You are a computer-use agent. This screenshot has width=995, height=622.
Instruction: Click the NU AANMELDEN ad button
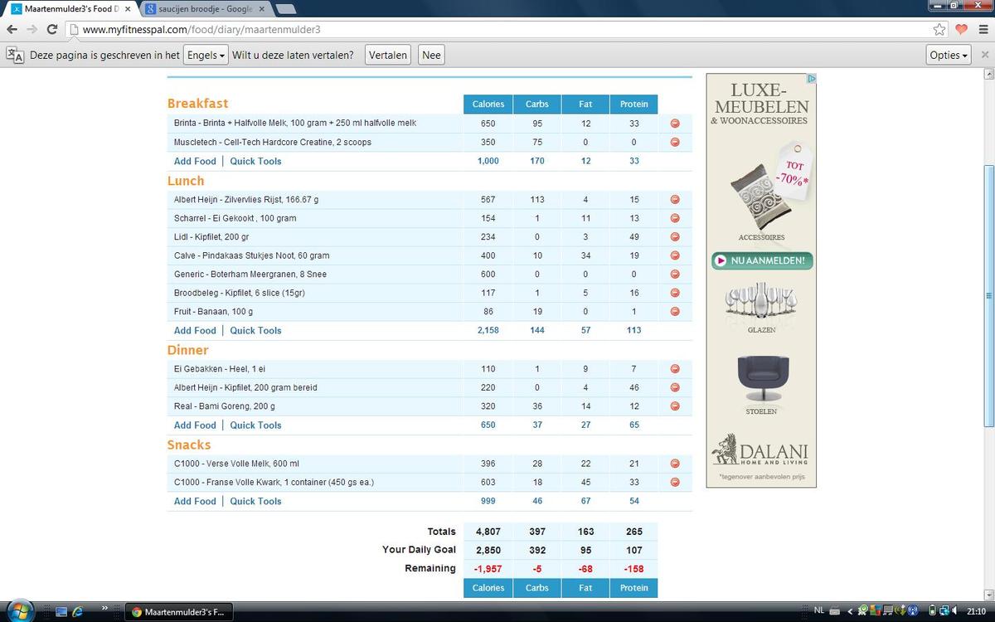(x=761, y=261)
